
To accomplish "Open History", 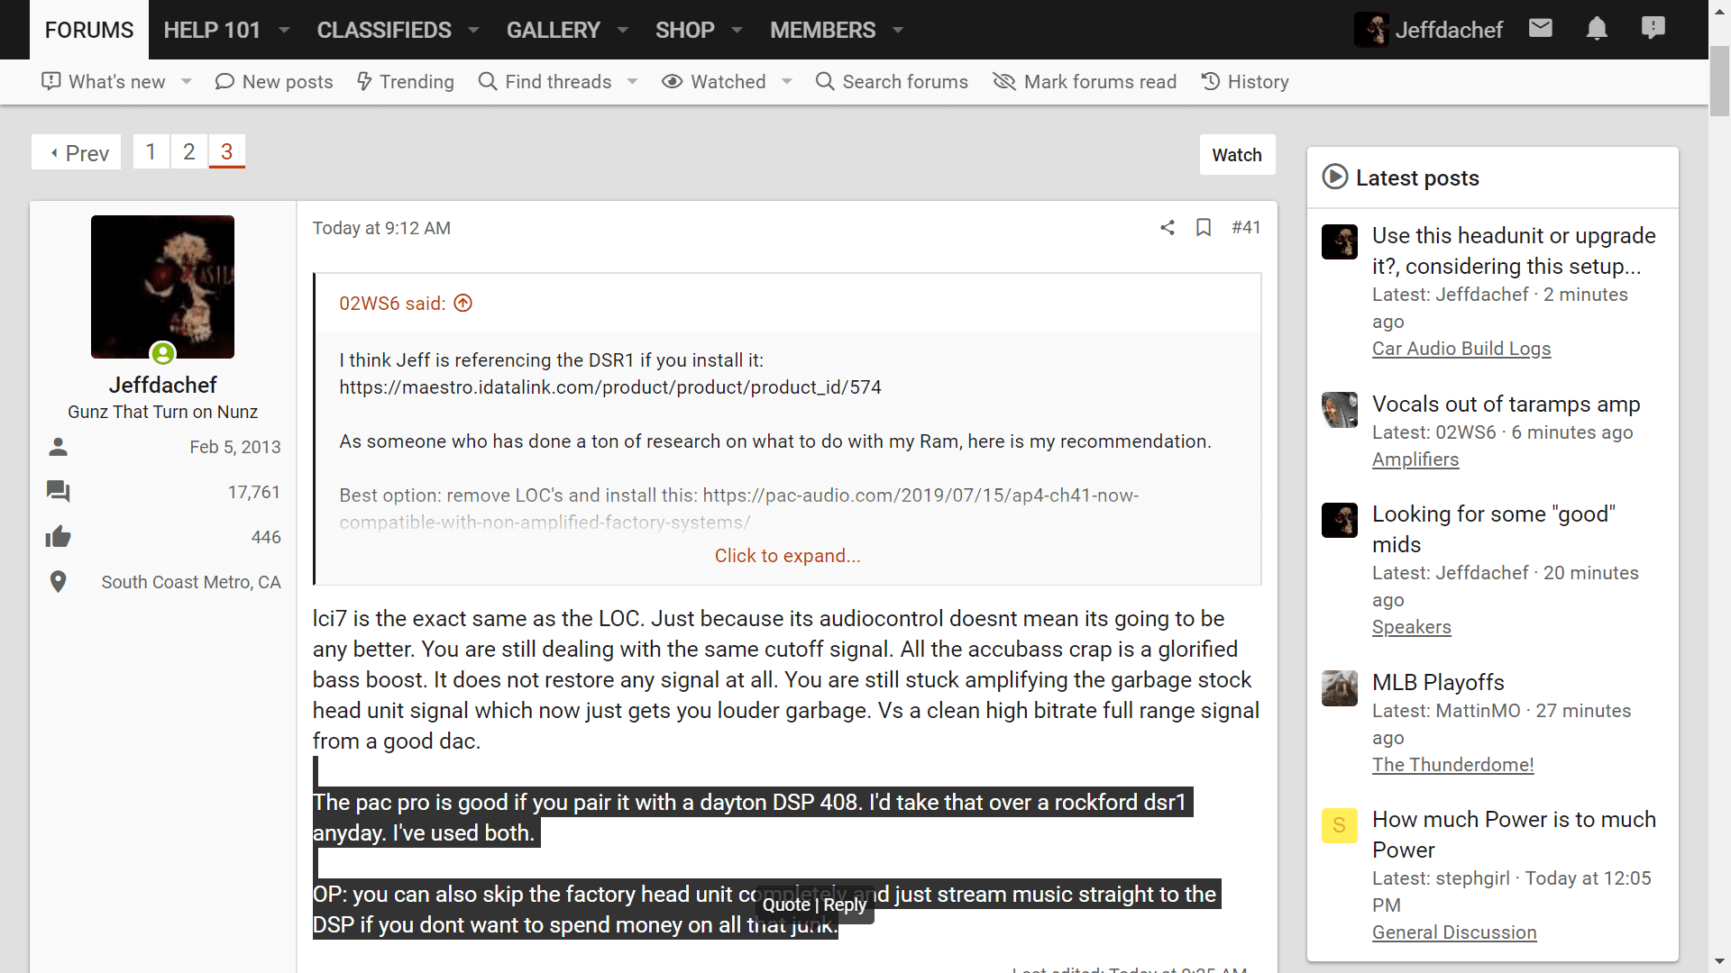I will click(x=1245, y=81).
